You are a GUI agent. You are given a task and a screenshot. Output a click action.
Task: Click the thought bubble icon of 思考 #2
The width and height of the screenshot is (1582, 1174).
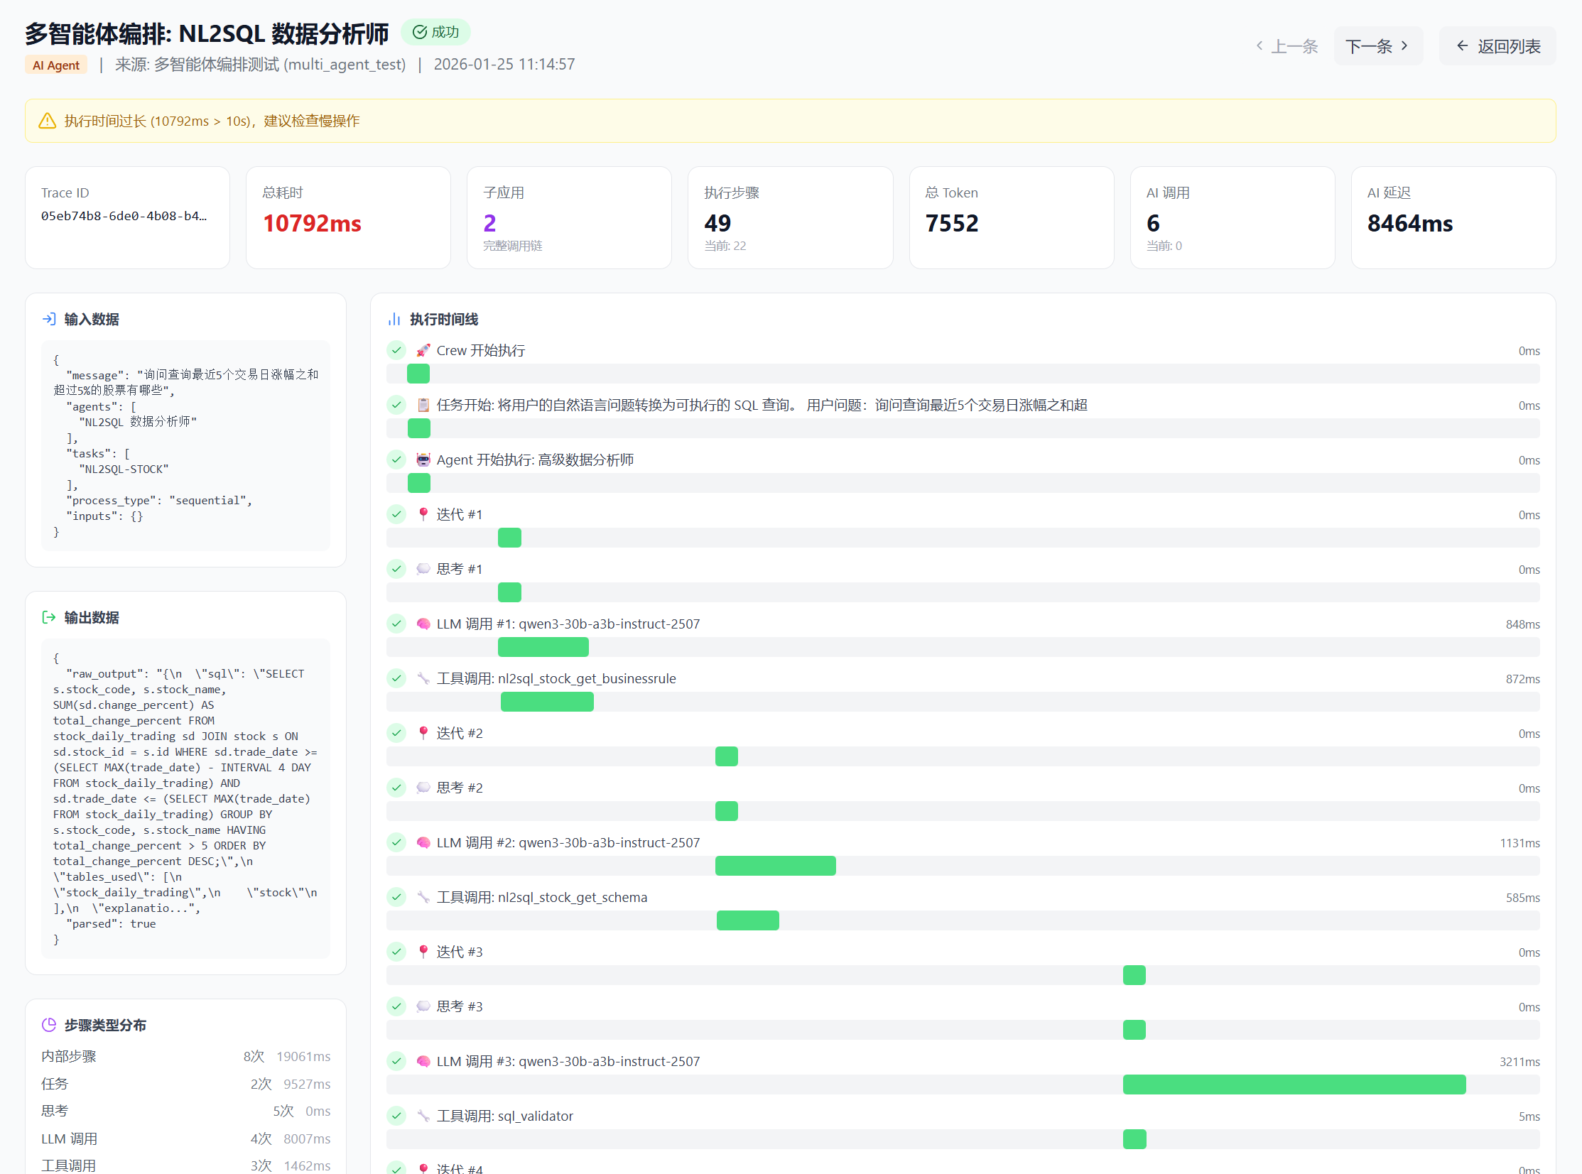[x=423, y=788]
